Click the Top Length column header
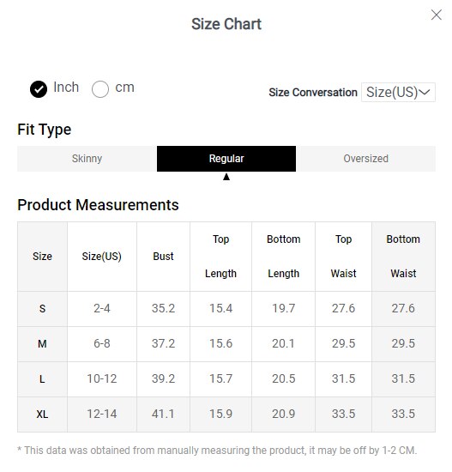Screen dimensions: 452x472 click(x=220, y=257)
